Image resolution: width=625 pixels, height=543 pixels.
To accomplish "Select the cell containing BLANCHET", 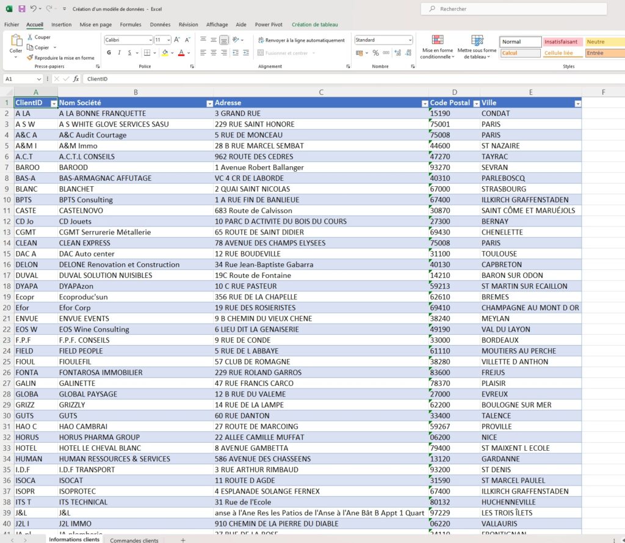I will click(135, 189).
